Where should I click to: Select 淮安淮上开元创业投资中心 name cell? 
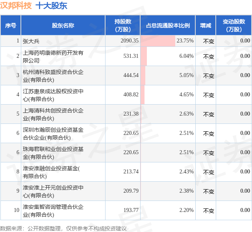(53, 191)
